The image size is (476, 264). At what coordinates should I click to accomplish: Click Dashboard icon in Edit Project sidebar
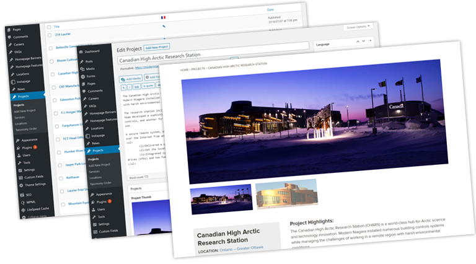(81, 52)
